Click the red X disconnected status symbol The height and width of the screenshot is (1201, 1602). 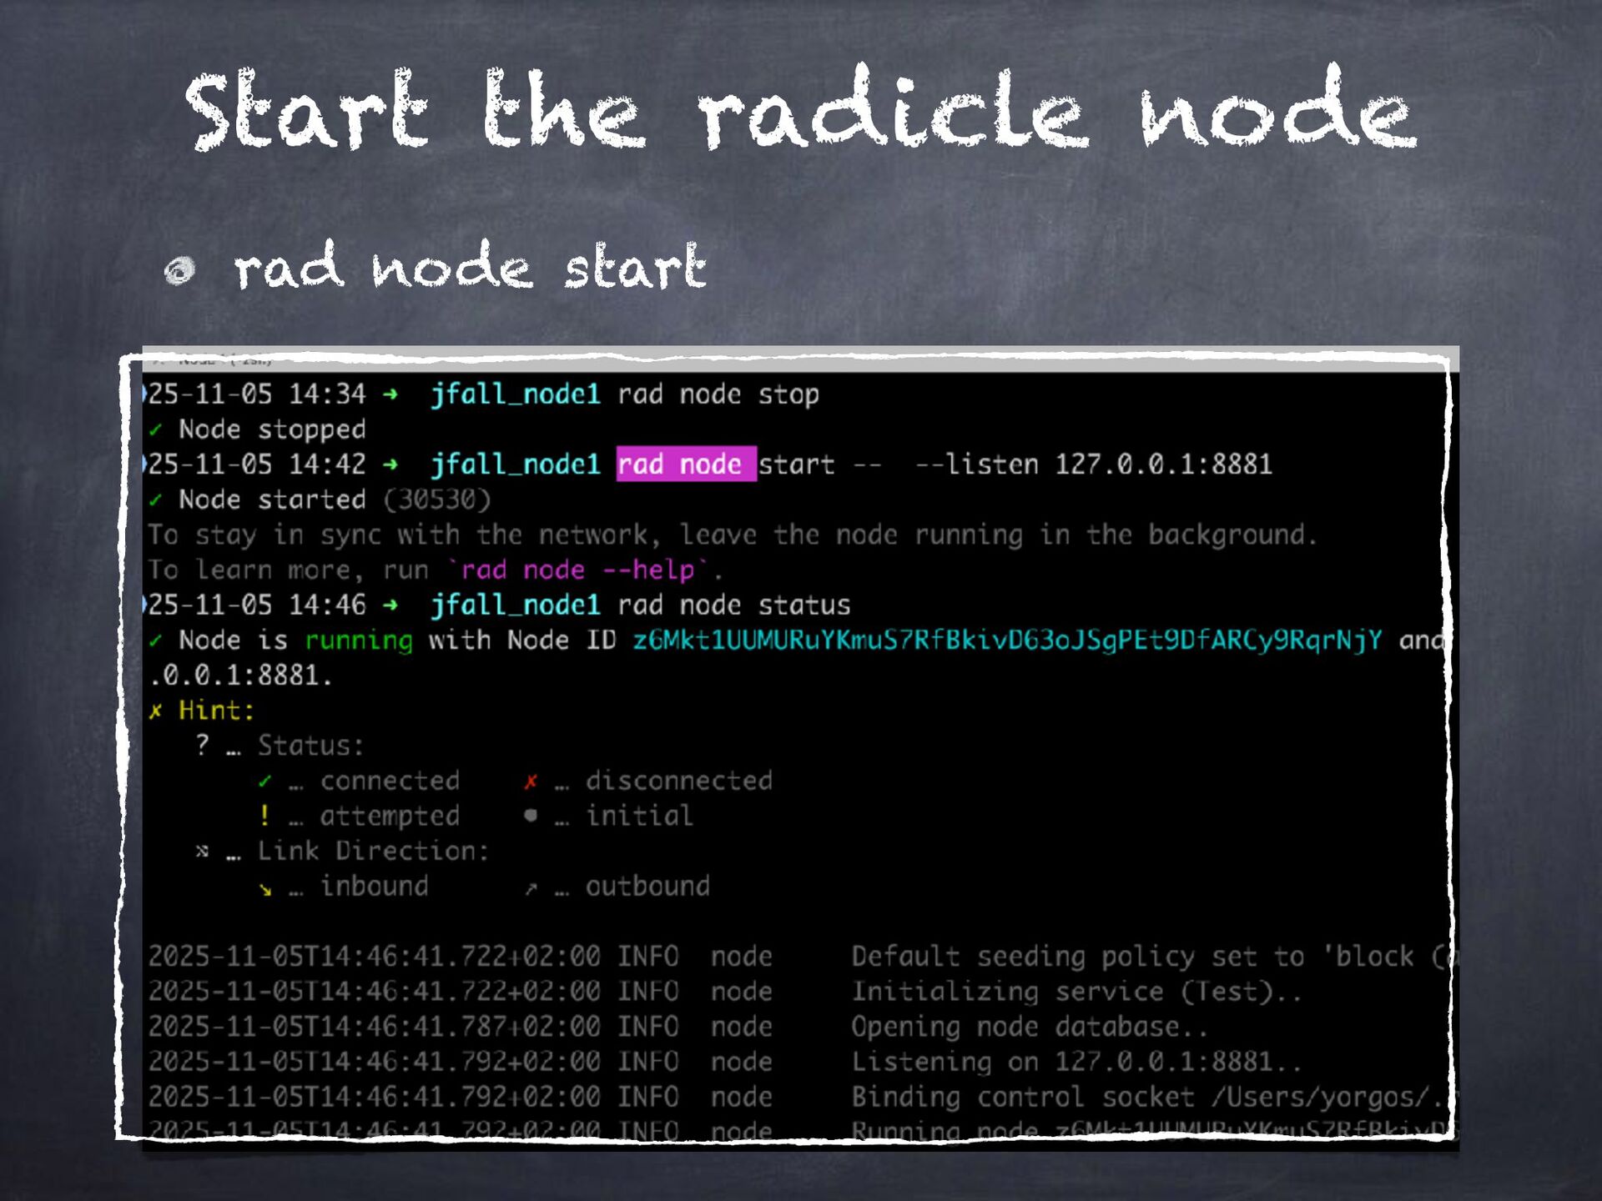(531, 781)
